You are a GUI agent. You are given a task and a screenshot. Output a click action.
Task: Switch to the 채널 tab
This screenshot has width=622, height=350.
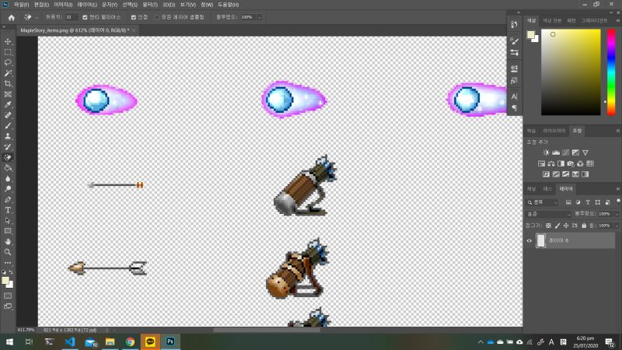tap(532, 189)
